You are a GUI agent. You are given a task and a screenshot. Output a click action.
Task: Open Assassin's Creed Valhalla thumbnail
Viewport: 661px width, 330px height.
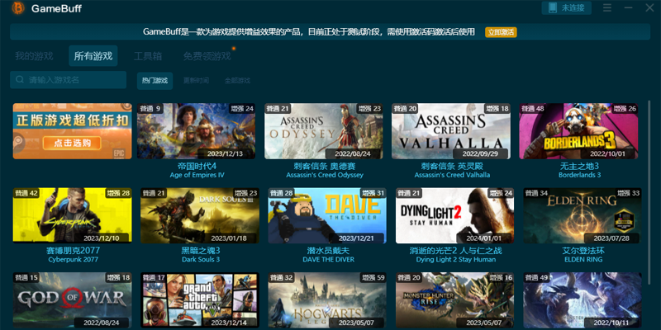[x=451, y=131]
